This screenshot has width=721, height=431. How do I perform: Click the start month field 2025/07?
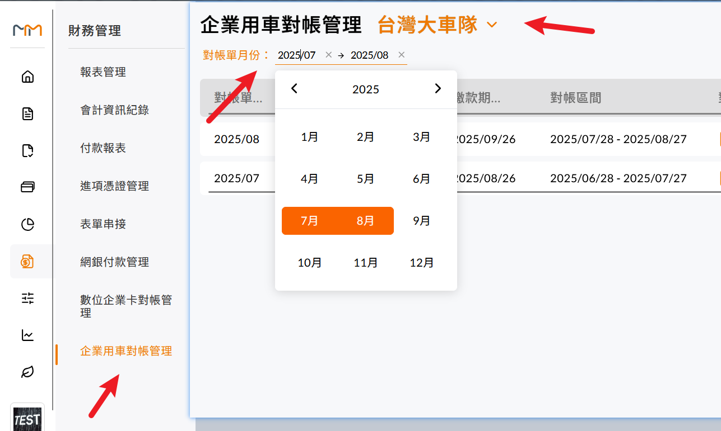297,55
